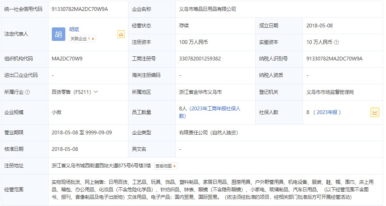Expand 关联企业 1 button
This screenshot has width=386, height=206.
pos(83,39)
